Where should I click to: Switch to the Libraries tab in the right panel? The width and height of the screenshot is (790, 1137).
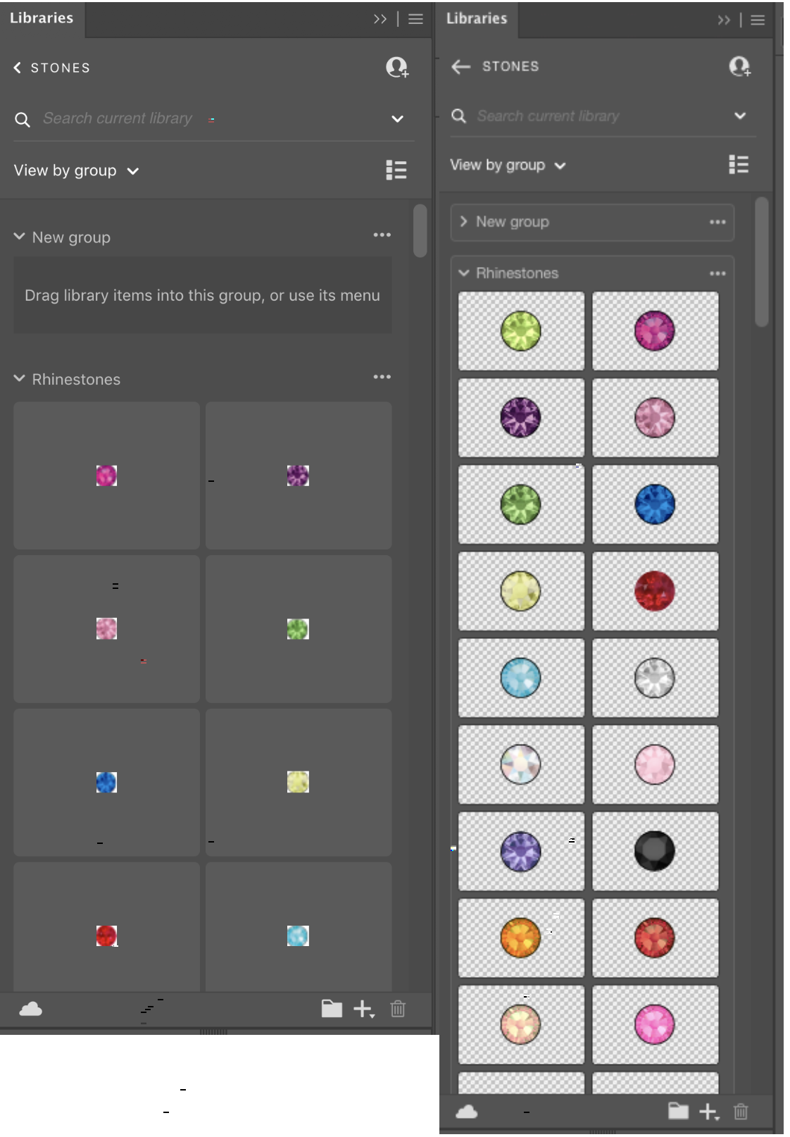tap(476, 19)
